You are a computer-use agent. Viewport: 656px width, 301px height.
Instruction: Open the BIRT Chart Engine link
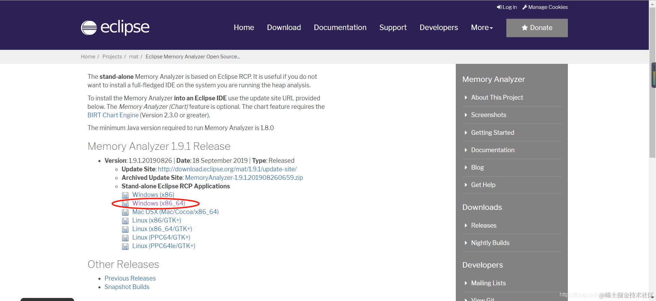point(113,115)
